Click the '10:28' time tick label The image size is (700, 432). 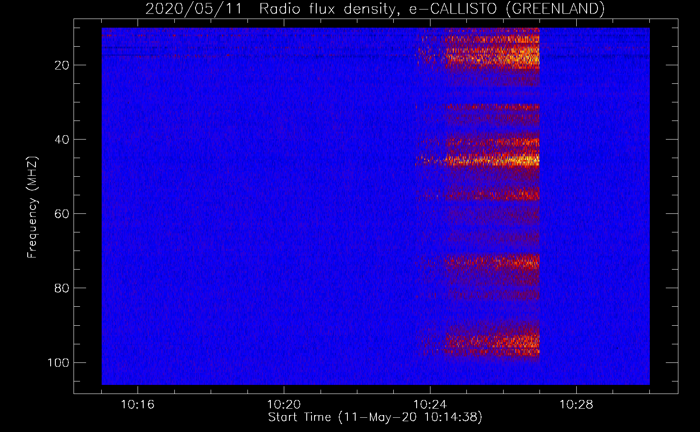click(x=576, y=405)
